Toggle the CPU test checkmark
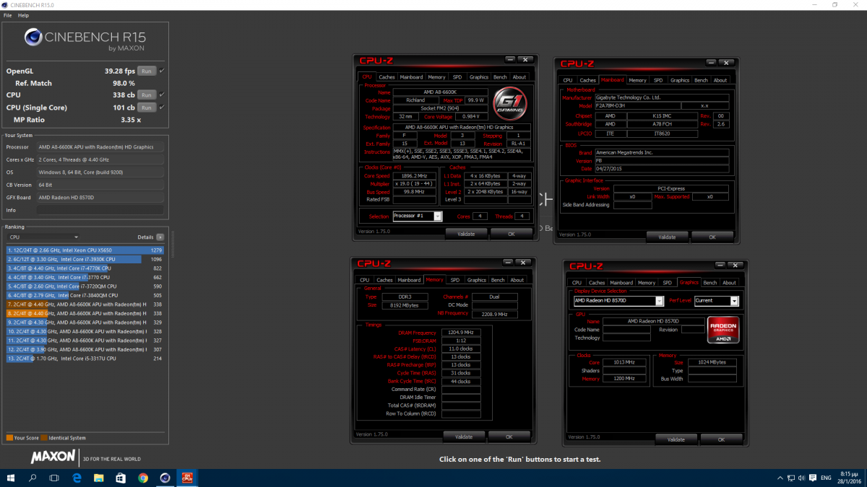 point(162,95)
